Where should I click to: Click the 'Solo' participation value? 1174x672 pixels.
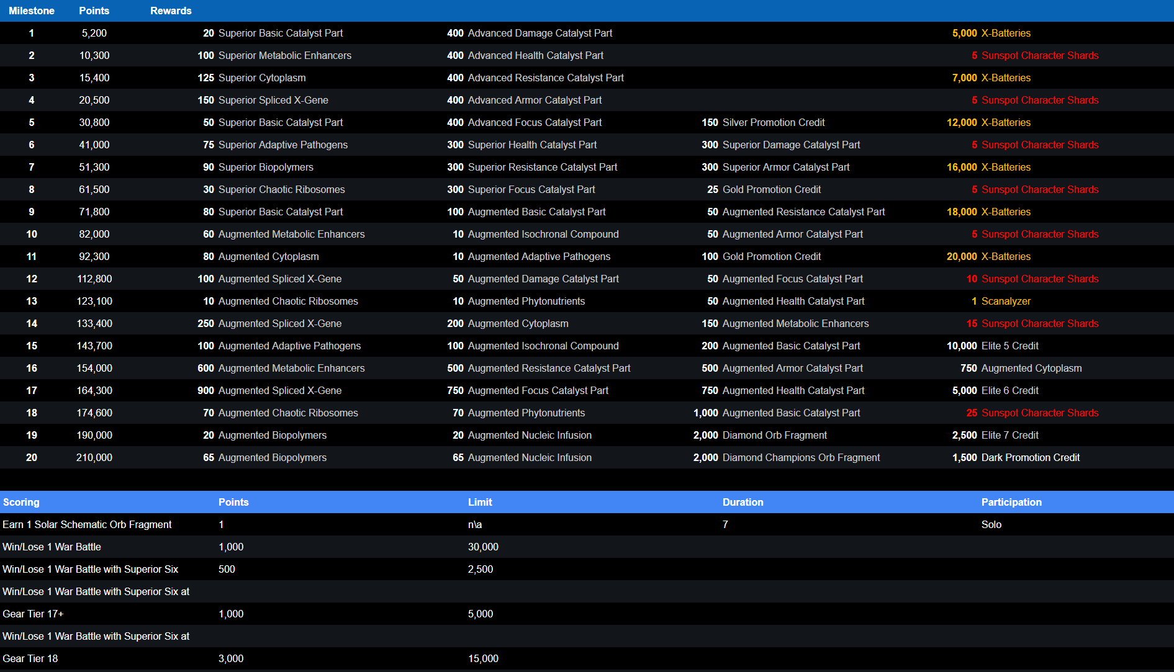click(x=991, y=524)
